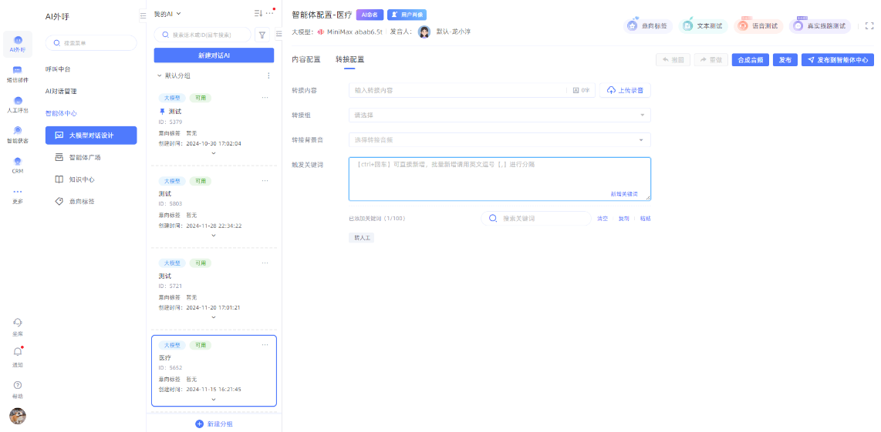Collapse the 默认分组 group
Screen dimensions: 881x432
tap(160, 75)
